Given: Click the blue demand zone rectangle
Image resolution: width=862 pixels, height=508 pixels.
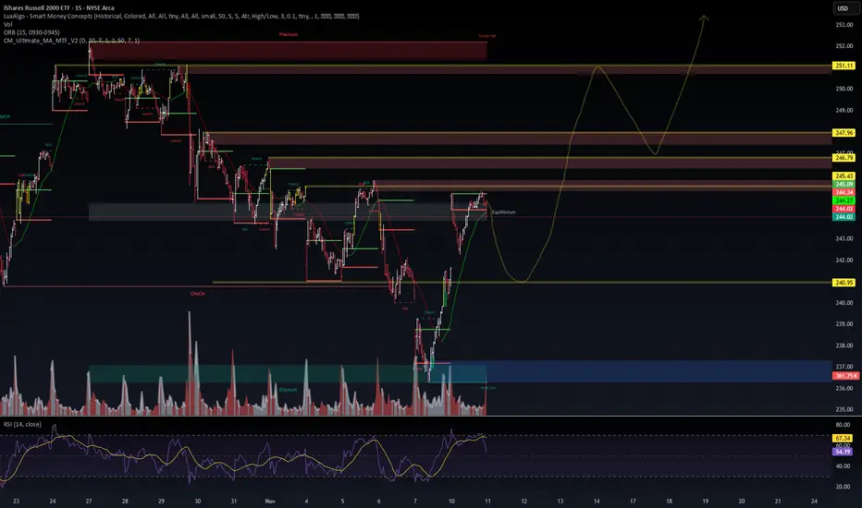Looking at the screenshot, I should [640, 371].
